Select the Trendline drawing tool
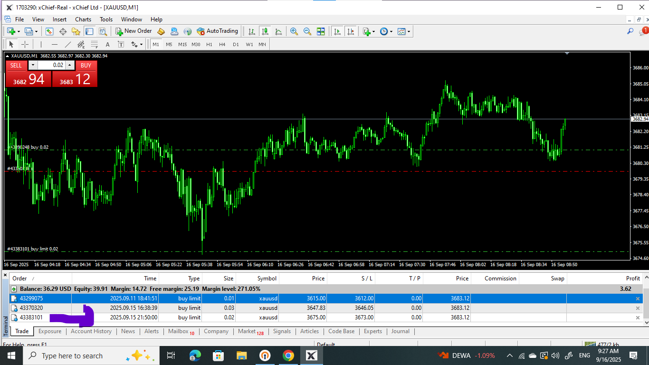 pyautogui.click(x=68, y=44)
